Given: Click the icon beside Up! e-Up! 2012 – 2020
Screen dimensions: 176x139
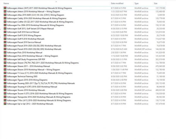Looking at the screenshot, I should (5, 104).
